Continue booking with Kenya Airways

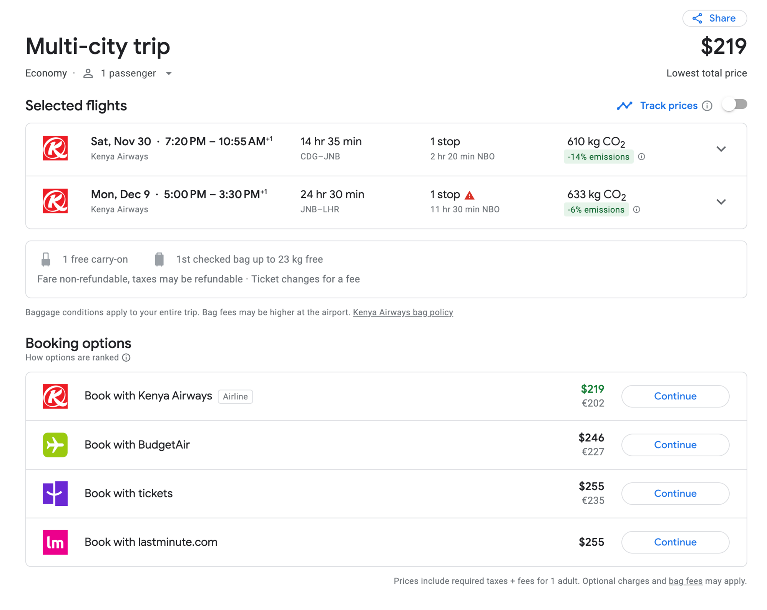point(675,396)
